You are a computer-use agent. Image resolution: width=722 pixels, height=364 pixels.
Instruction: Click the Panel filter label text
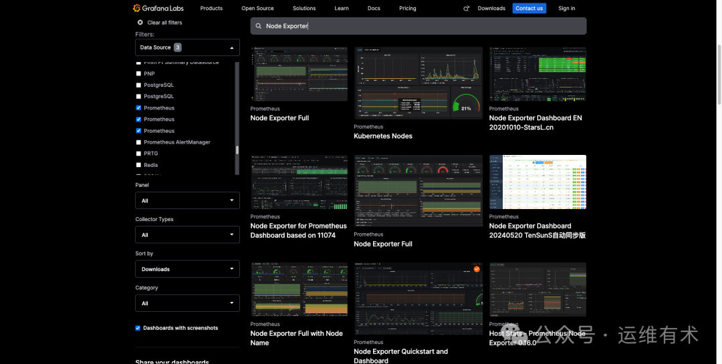pyautogui.click(x=142, y=185)
